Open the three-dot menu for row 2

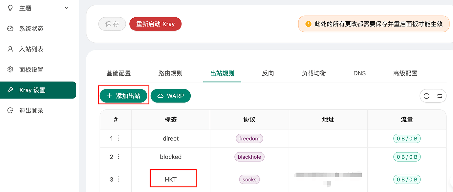pyautogui.click(x=119, y=157)
